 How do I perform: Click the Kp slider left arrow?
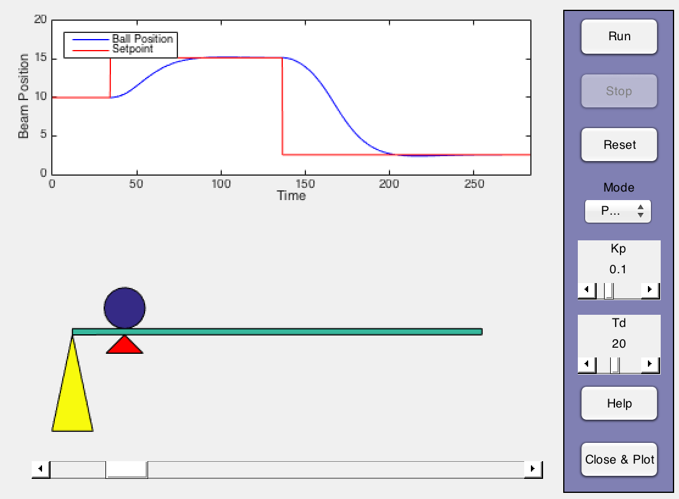[x=586, y=291]
